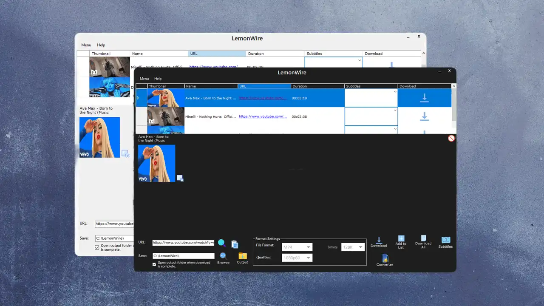Screen dimensions: 544x306
Task: Open the Output folder icon
Action: 242,256
